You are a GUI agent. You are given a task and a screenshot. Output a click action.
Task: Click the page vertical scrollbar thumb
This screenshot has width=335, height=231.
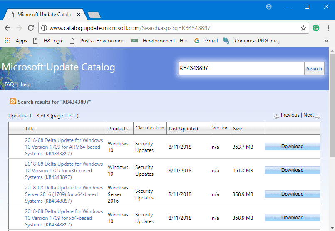[x=332, y=106]
